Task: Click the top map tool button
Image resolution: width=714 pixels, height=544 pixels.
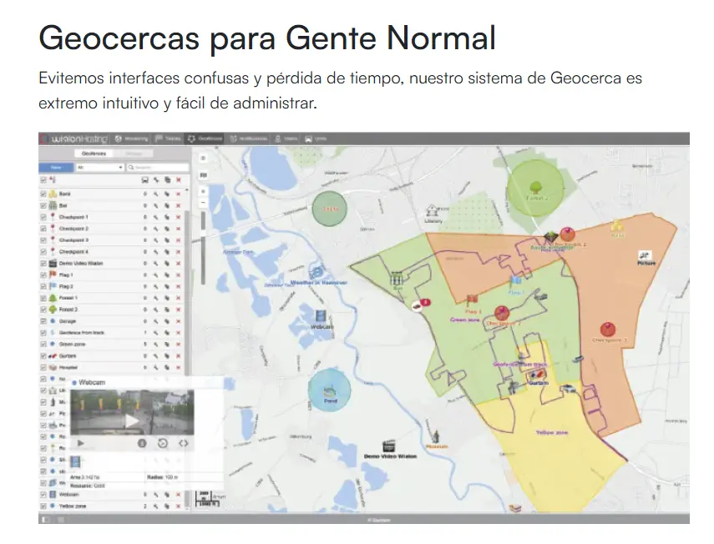Action: coord(203,158)
